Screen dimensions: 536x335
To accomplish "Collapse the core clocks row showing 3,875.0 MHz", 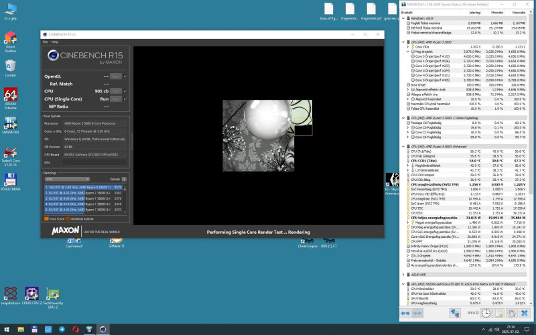I will click(408, 52).
